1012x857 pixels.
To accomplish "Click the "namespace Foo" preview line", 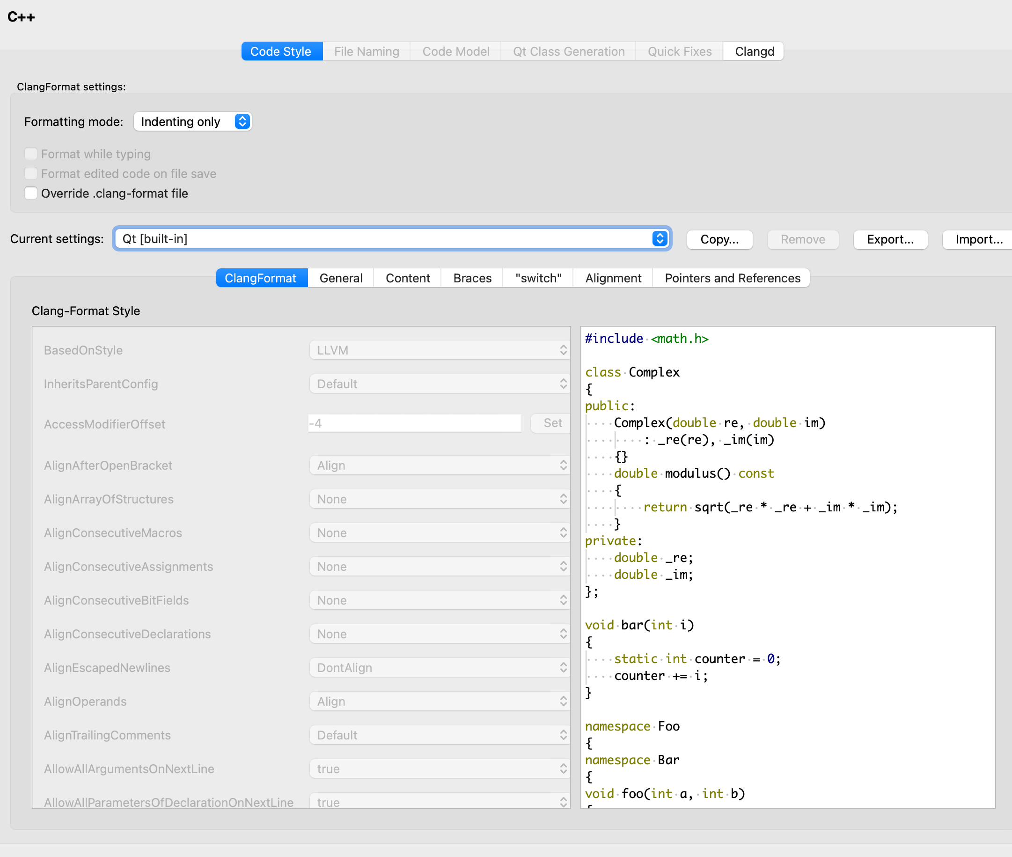I will click(x=632, y=726).
